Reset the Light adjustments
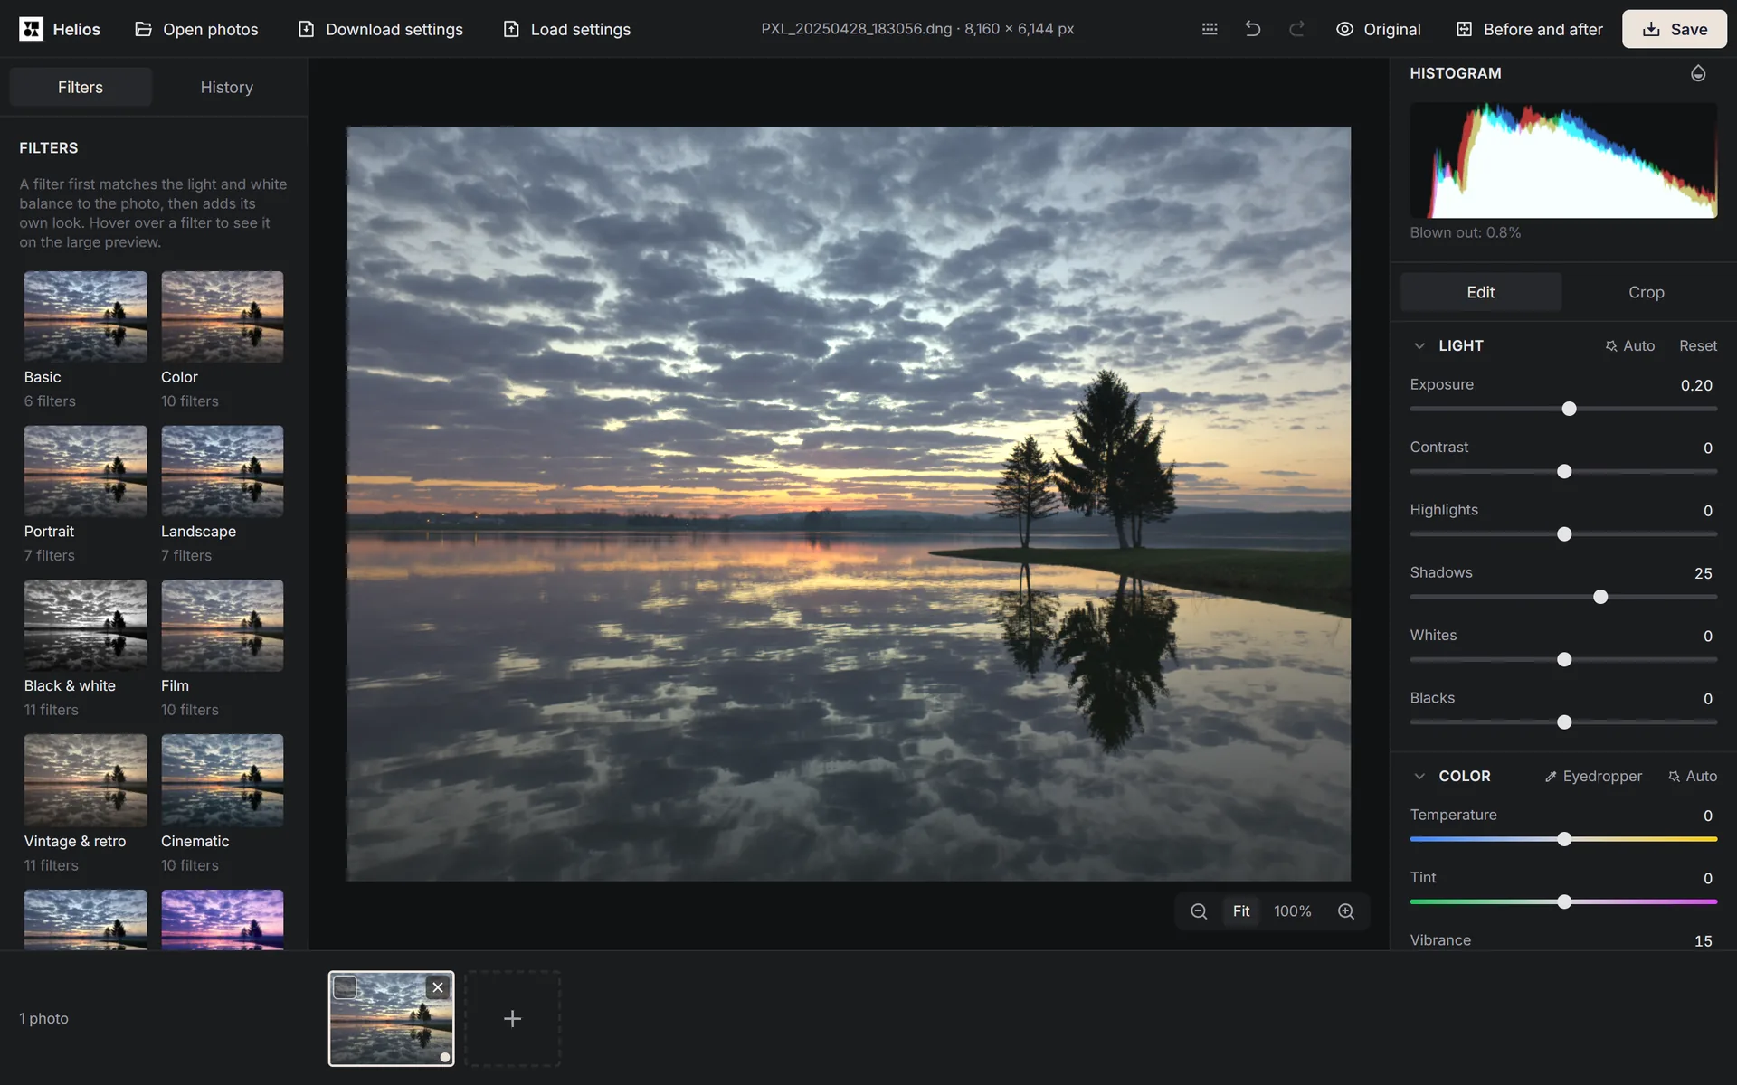Viewport: 1737px width, 1085px height. (1698, 345)
